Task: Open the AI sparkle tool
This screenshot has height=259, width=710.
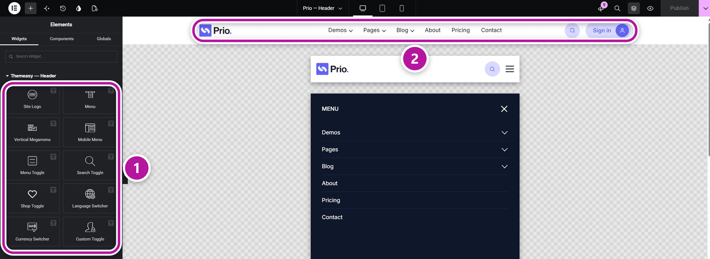Action: pos(47,8)
